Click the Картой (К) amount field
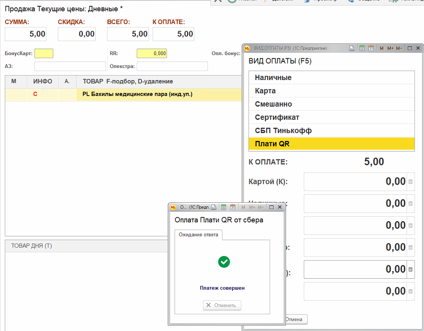Image resolution: width=424 pixels, height=331 pixels. coord(355,182)
